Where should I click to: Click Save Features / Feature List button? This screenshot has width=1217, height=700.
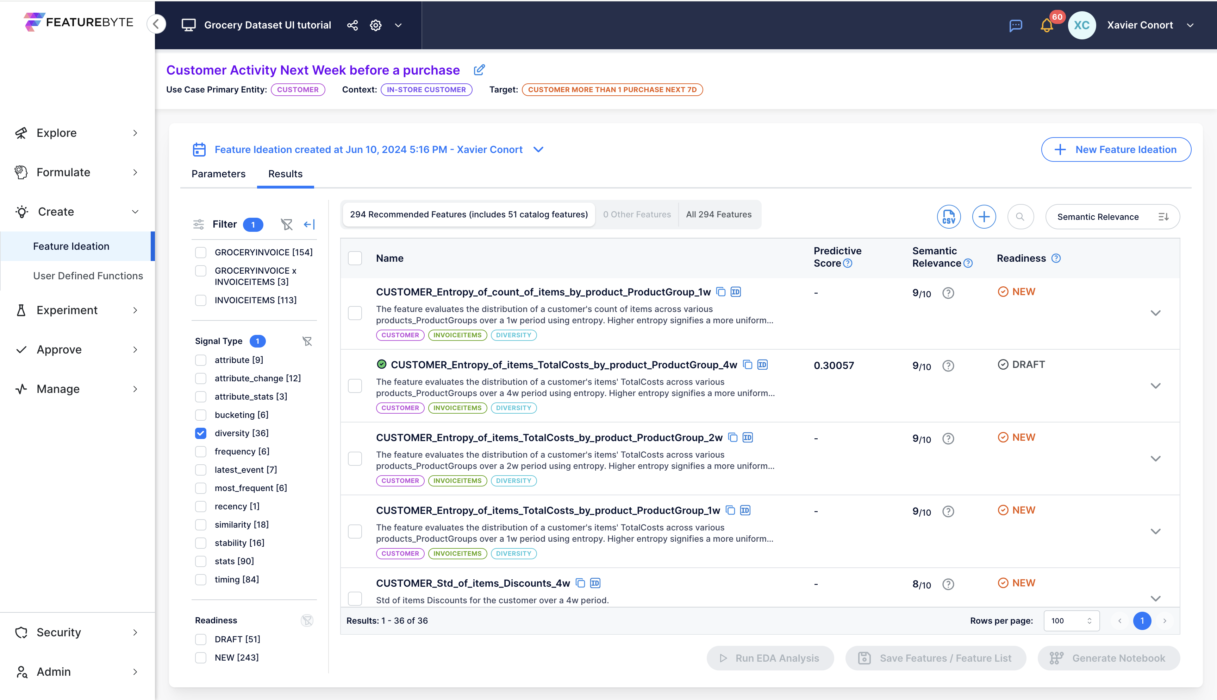(936, 658)
